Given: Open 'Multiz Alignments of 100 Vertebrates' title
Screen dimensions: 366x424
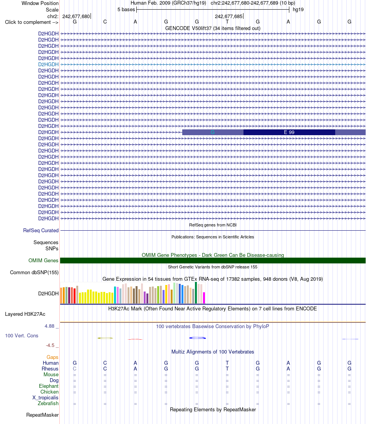Looking at the screenshot, I should (x=213, y=352).
